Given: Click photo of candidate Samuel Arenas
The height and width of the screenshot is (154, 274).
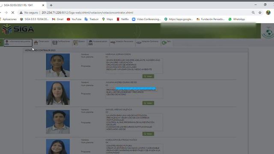Looking at the screenshot, I should (x=58, y=122).
